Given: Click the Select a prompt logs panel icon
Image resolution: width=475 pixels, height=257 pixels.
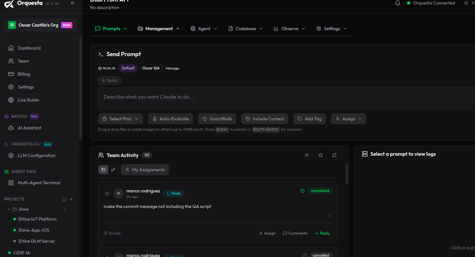Looking at the screenshot, I should (x=365, y=154).
